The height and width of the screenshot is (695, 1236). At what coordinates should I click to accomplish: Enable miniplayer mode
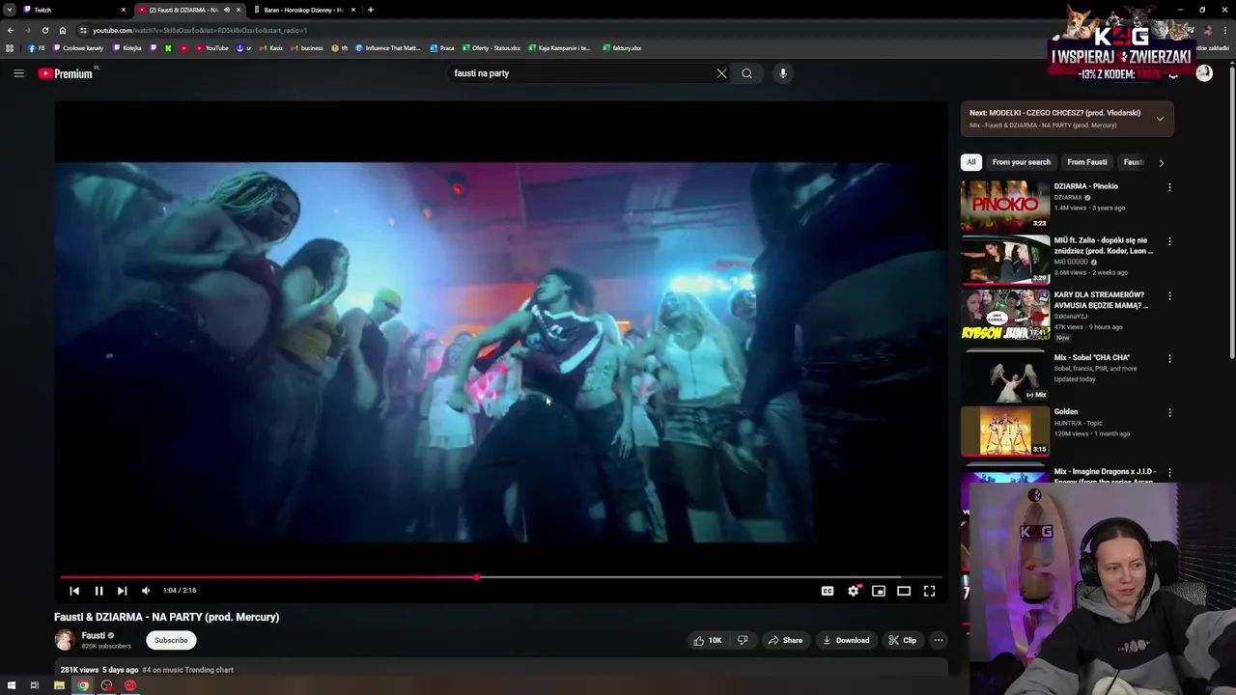point(879,591)
